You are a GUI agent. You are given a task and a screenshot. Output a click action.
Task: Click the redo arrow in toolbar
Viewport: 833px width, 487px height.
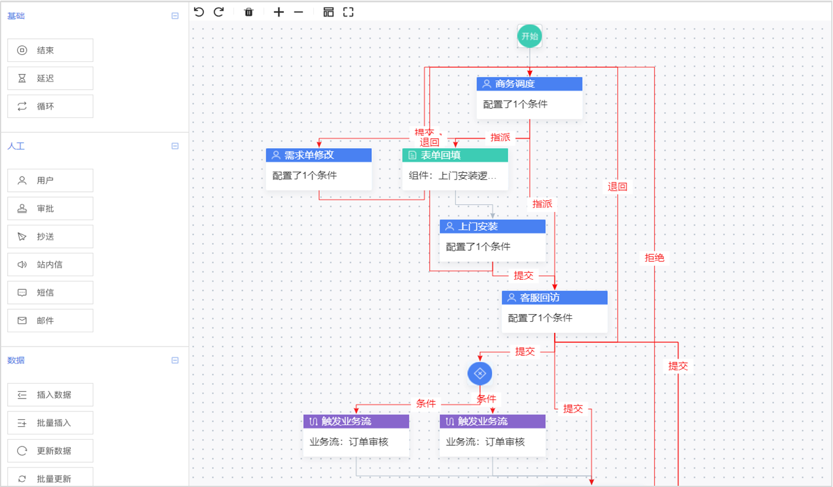coord(219,12)
